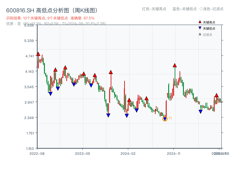Click the tall red triangle marker above the 2024-11 peak
This screenshot has width=246, height=185.
pos(175,65)
